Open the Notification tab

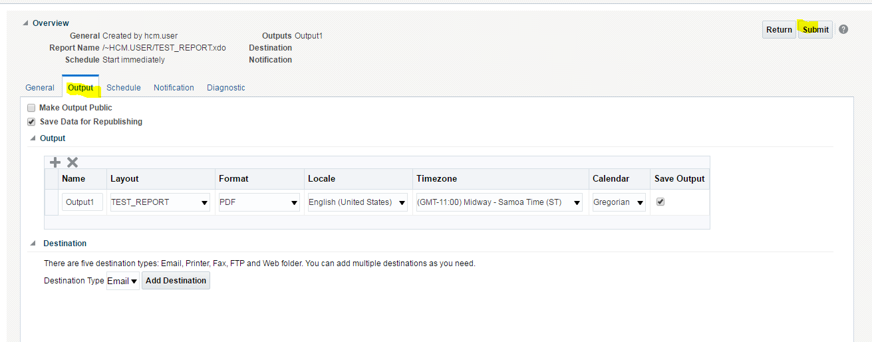(174, 88)
